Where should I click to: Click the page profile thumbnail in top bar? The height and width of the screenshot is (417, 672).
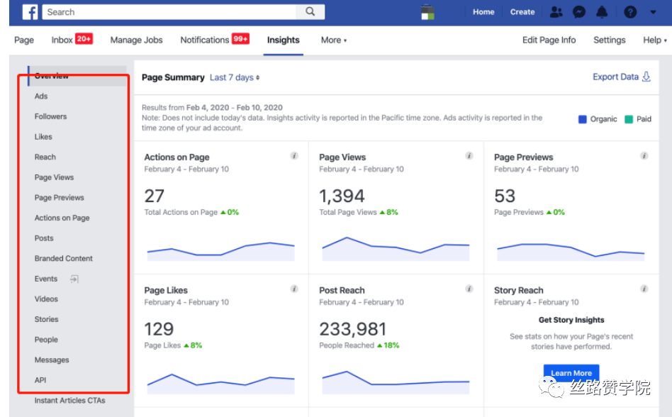coord(427,12)
